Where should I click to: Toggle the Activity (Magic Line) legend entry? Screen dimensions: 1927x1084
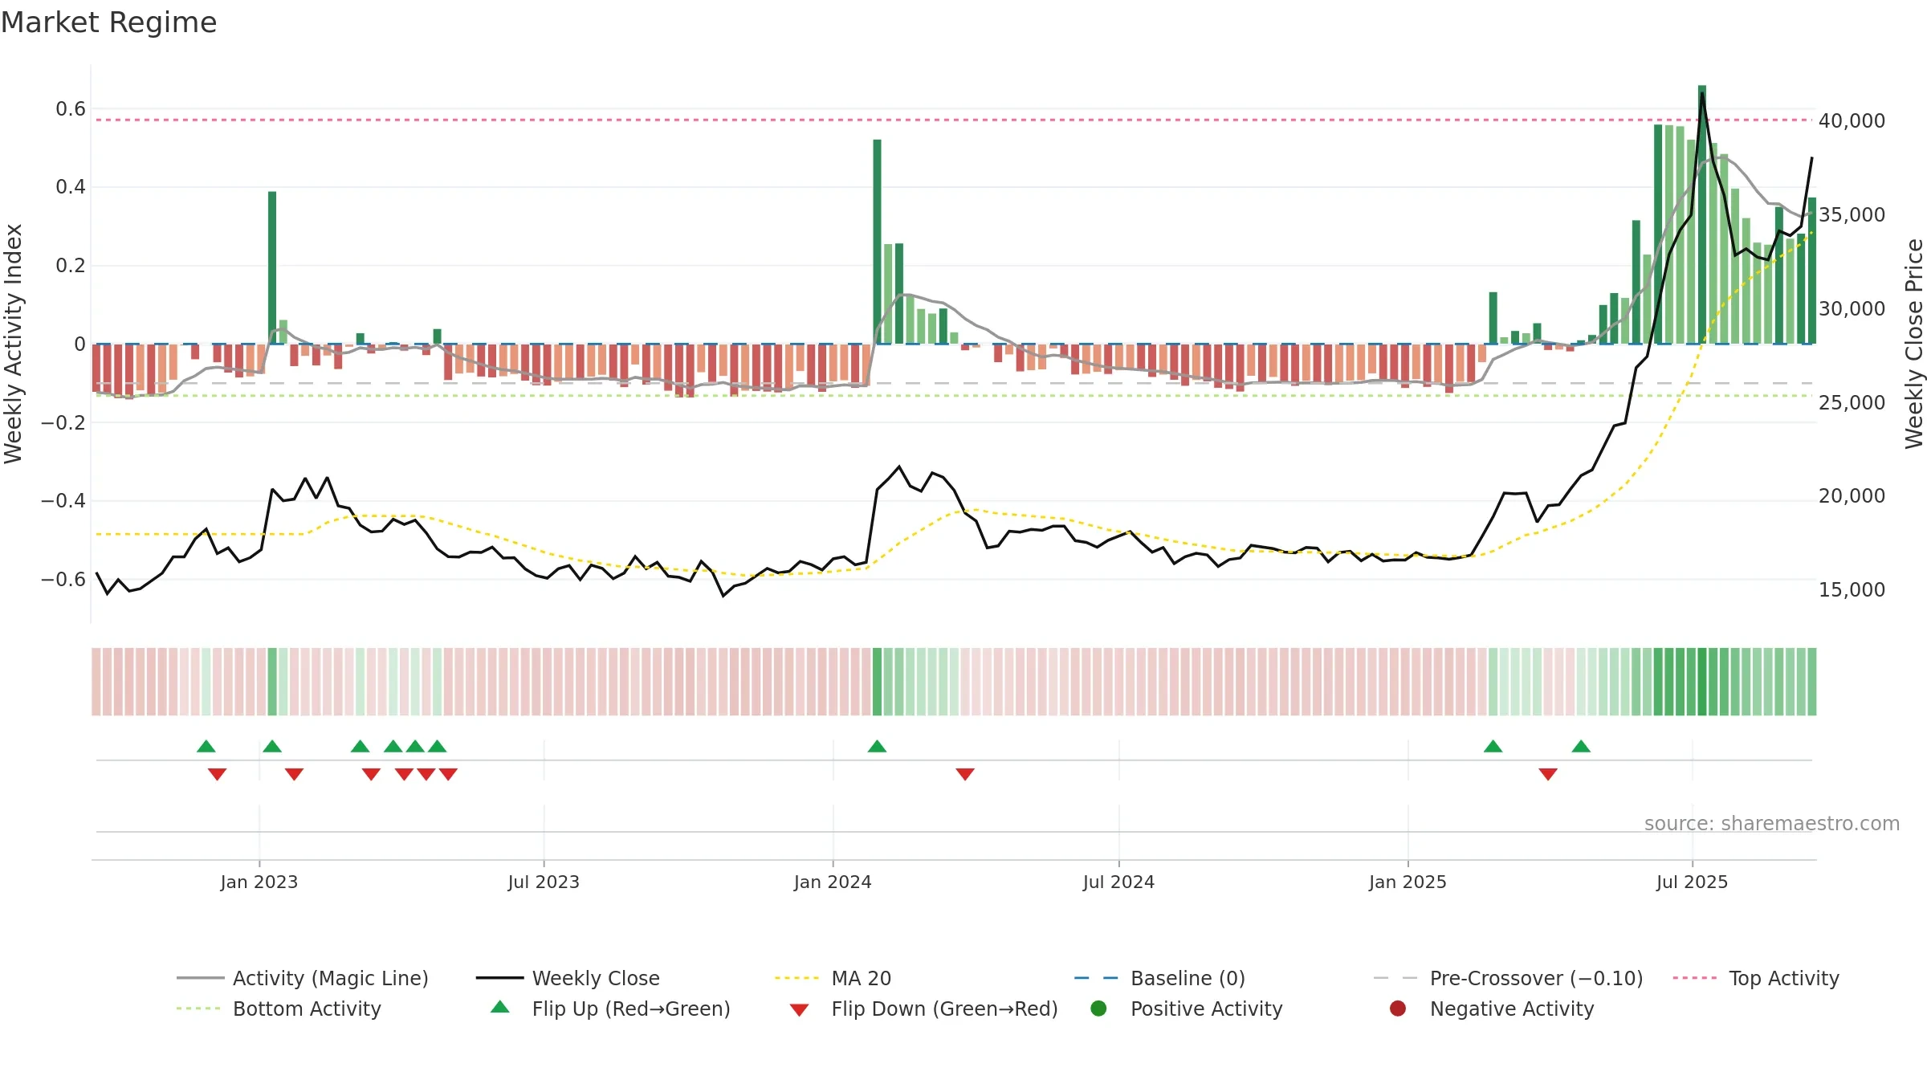click(x=303, y=978)
